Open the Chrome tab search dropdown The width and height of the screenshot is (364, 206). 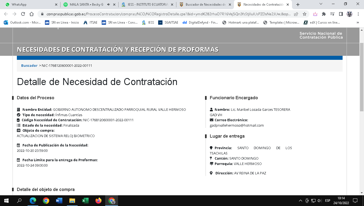[321, 4]
